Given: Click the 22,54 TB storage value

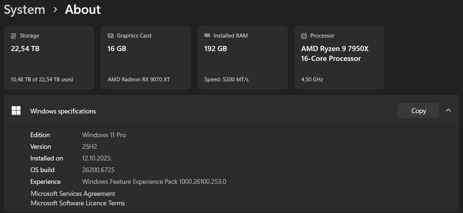Looking at the screenshot, I should 25,49.
